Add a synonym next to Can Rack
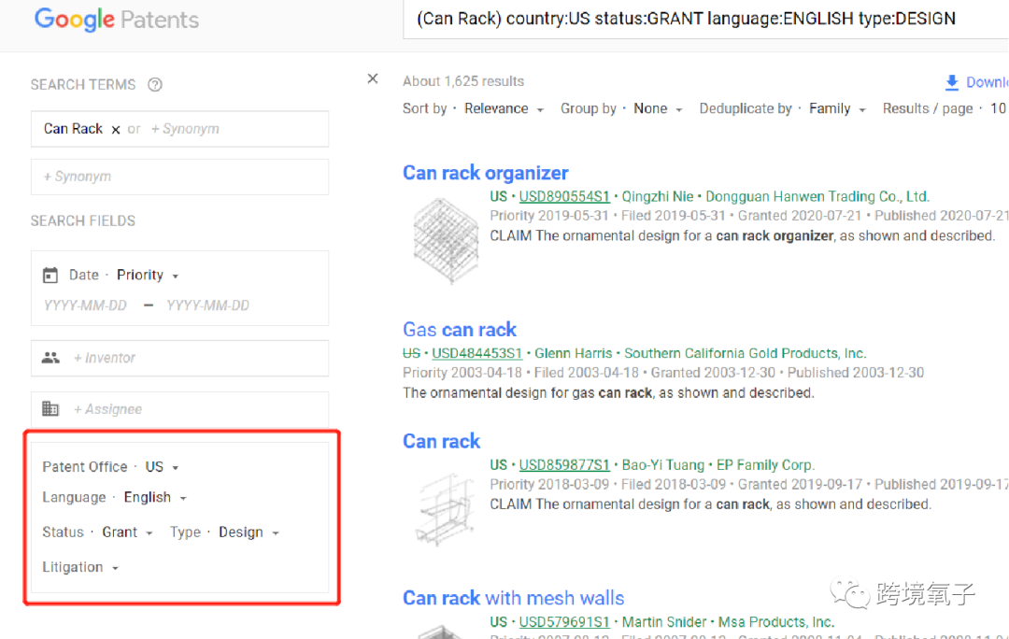1009x639 pixels. point(185,129)
